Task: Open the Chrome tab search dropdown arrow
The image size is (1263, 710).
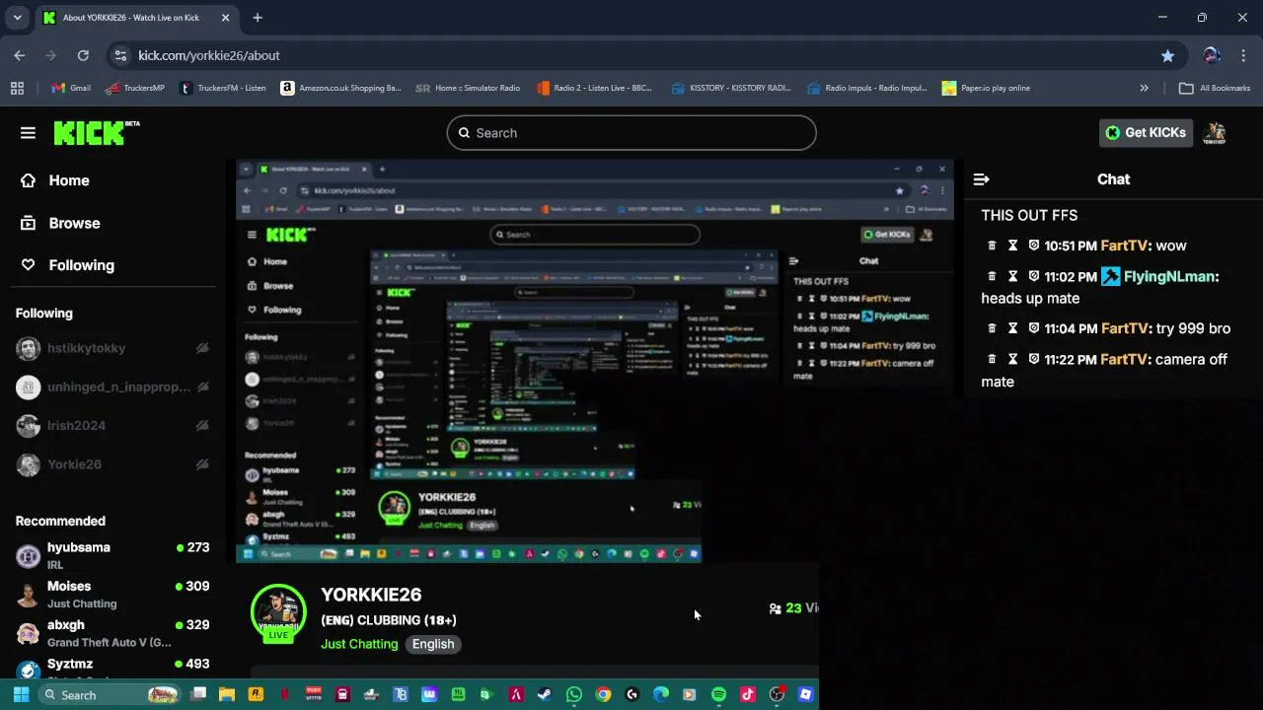Action: [17, 18]
